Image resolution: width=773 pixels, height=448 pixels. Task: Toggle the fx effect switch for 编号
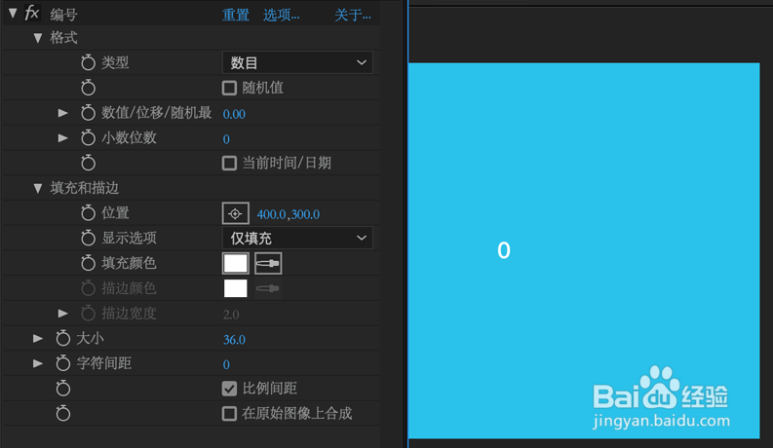(x=32, y=13)
